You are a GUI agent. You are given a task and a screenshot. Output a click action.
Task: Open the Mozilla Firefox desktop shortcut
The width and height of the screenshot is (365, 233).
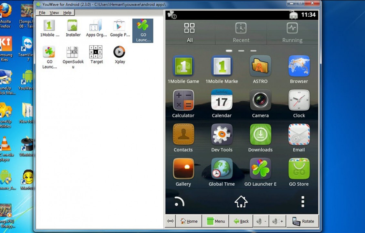(5, 16)
